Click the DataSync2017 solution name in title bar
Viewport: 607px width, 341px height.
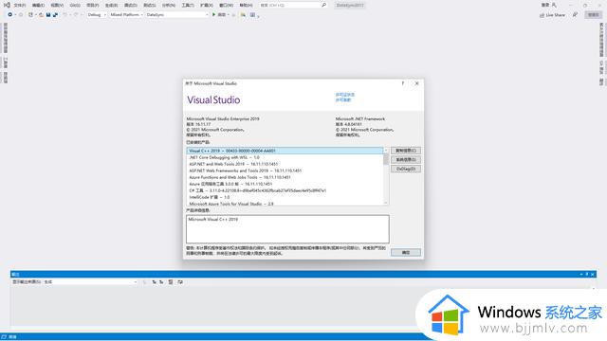(x=350, y=5)
